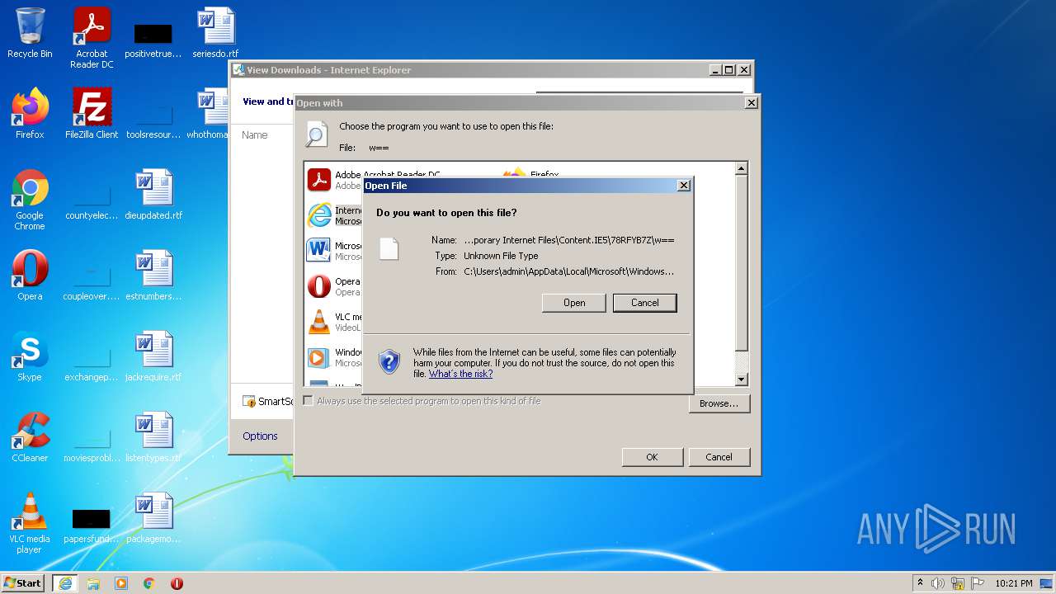This screenshot has width=1056, height=594.
Task: Open Skype desktop shortcut
Action: coord(30,356)
